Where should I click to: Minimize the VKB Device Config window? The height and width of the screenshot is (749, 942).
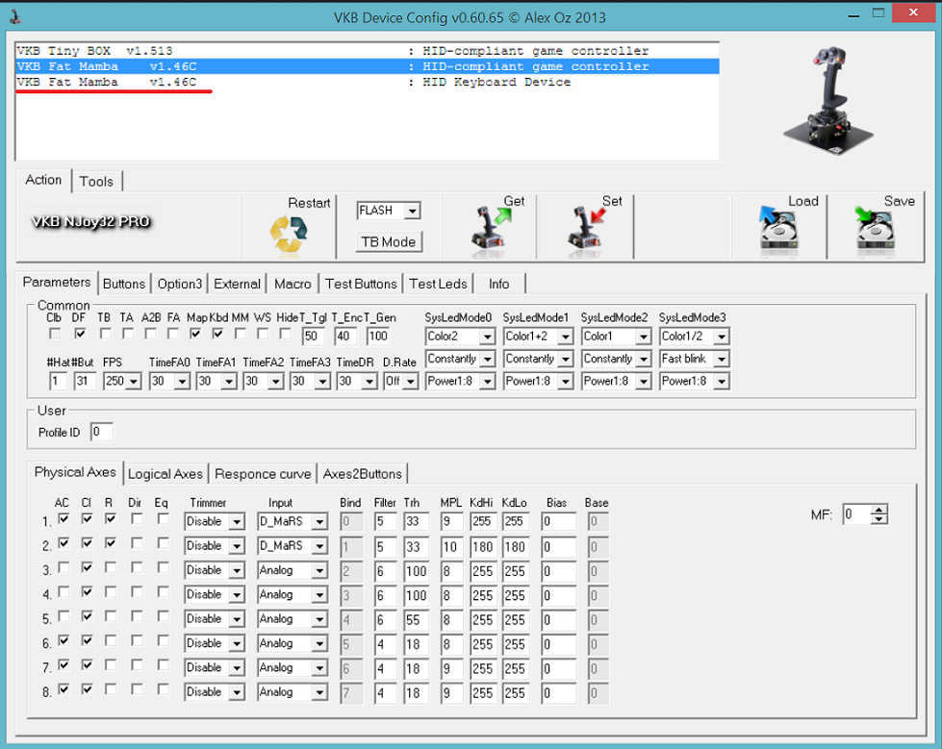tap(853, 14)
